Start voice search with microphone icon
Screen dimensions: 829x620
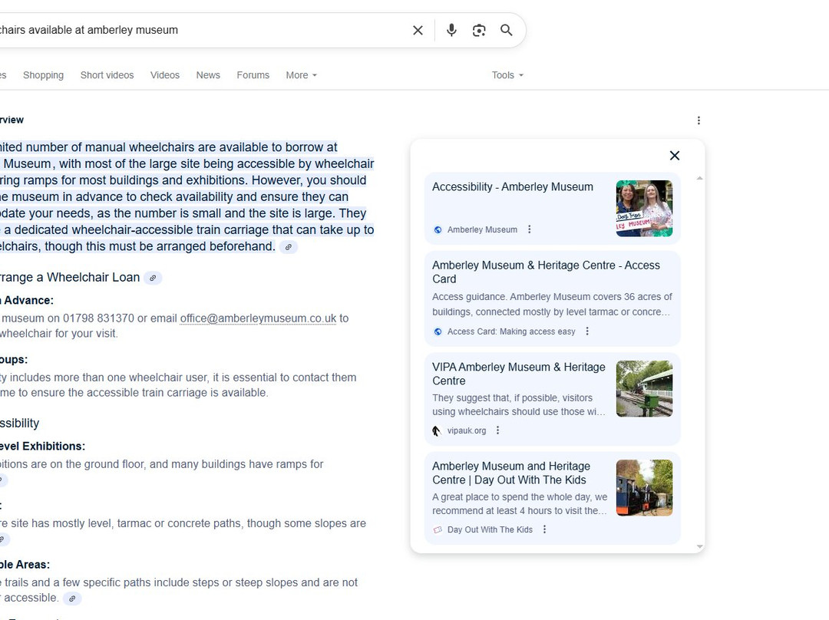coord(451,30)
